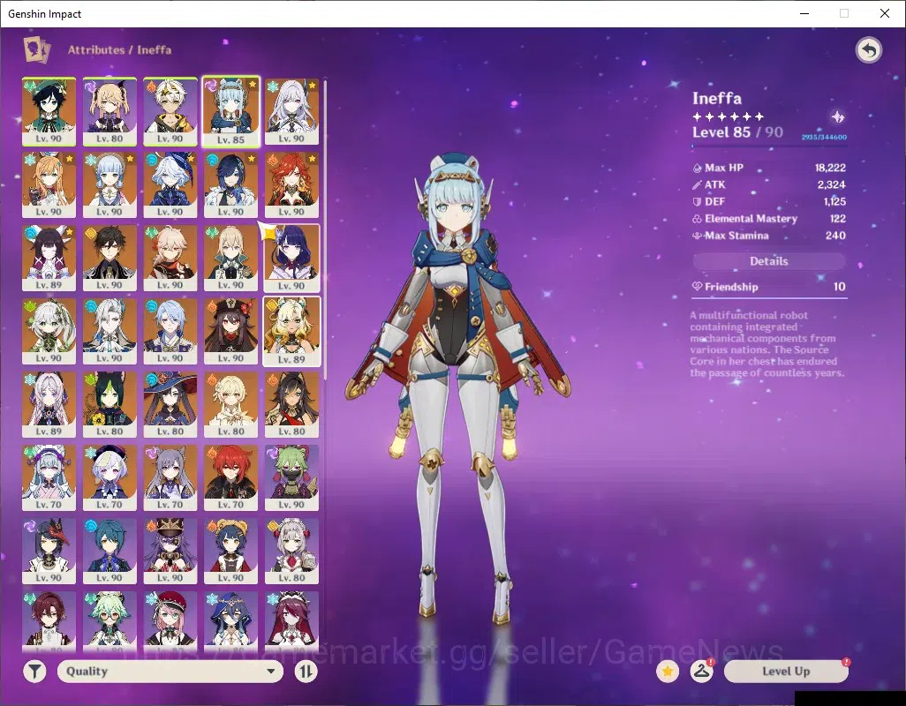Select Citlali's Lv. 89 portrait
Screen dimensions: 906x706
tap(49, 405)
